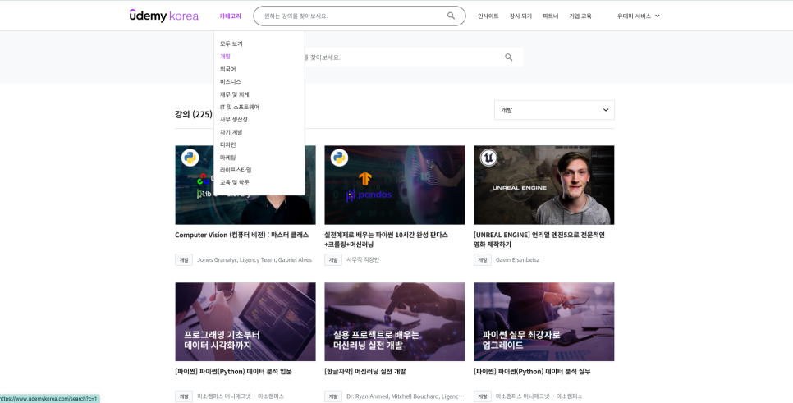Select 디자인 category
793x403 pixels.
coord(228,144)
